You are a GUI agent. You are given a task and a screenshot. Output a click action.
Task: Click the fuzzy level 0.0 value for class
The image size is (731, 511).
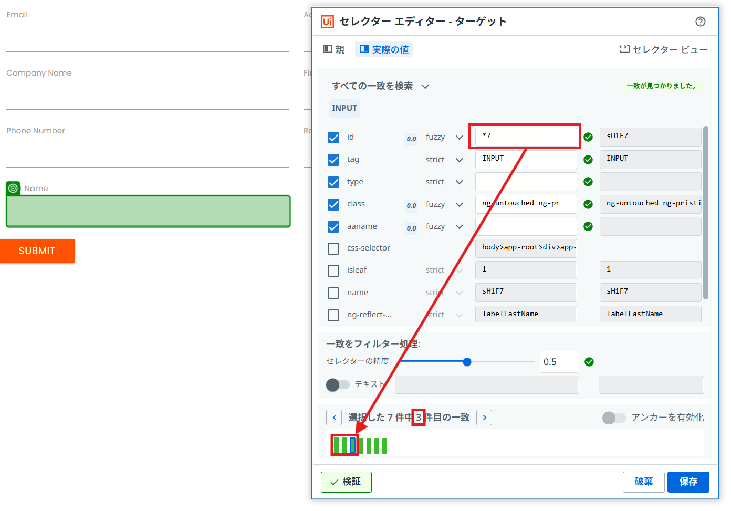(412, 205)
